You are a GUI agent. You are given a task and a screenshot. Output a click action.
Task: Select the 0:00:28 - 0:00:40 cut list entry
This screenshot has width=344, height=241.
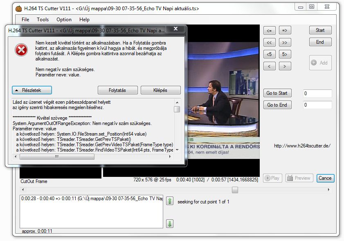(92, 199)
